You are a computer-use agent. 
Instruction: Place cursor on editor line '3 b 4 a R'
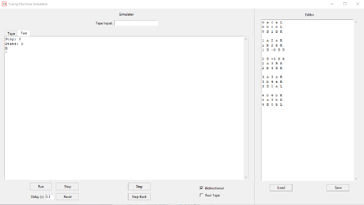pos(272,81)
